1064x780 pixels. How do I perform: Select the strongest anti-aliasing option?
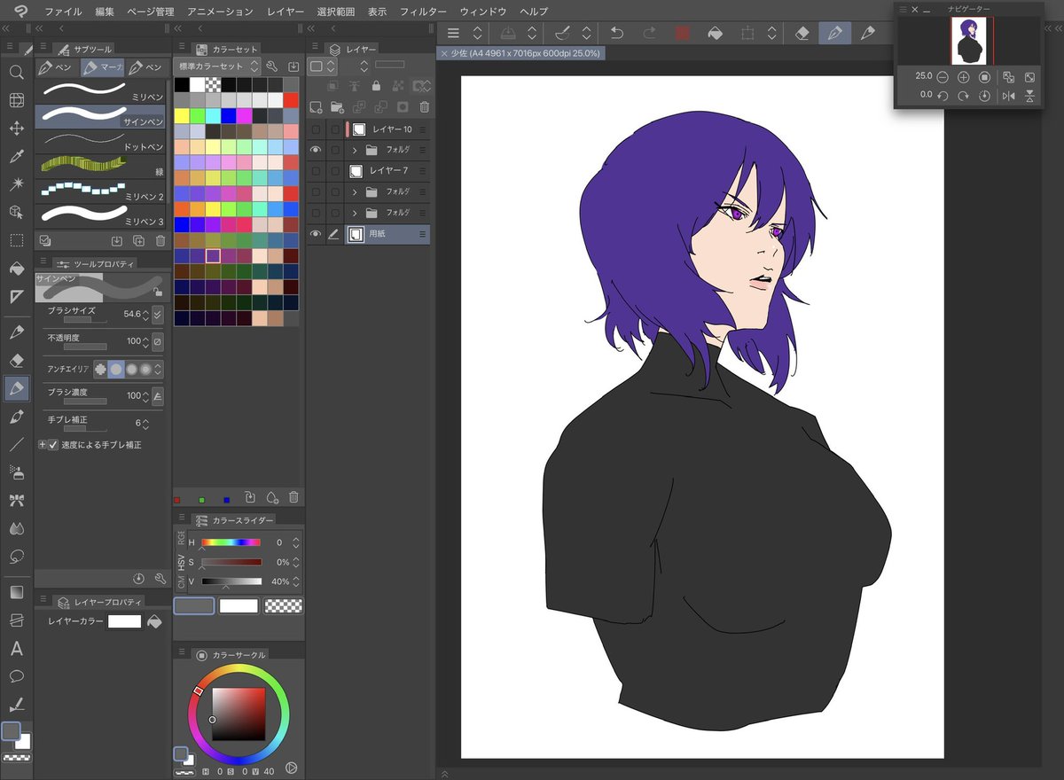click(x=145, y=369)
